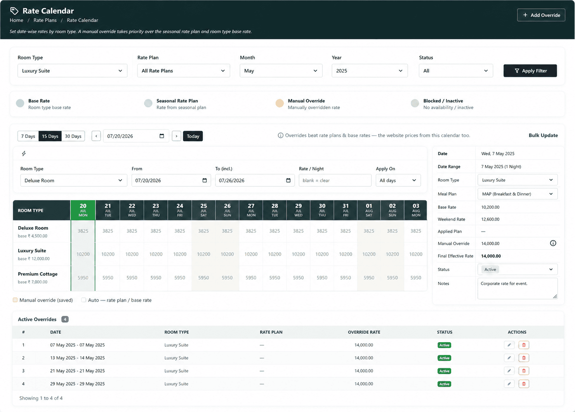This screenshot has height=412, width=575.
Task: Edit override for 21 May 2025
Action: pos(509,371)
